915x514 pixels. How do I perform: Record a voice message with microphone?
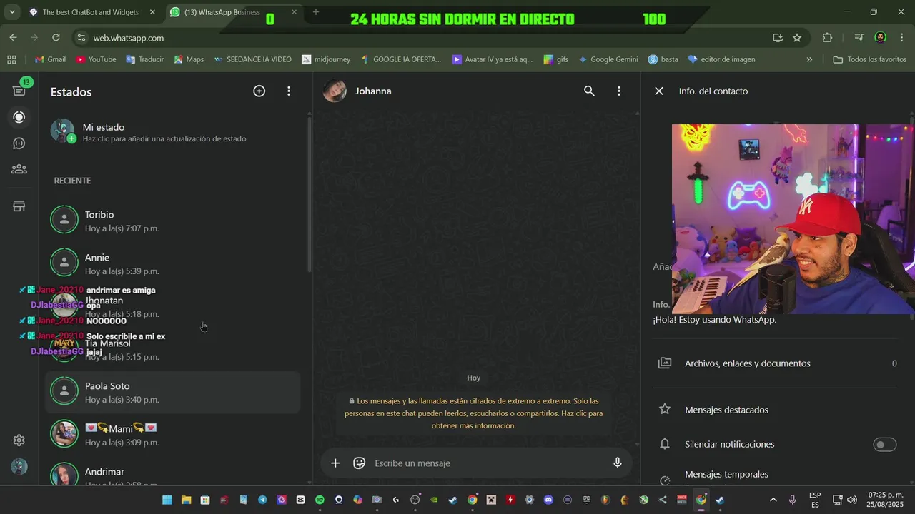(x=618, y=463)
